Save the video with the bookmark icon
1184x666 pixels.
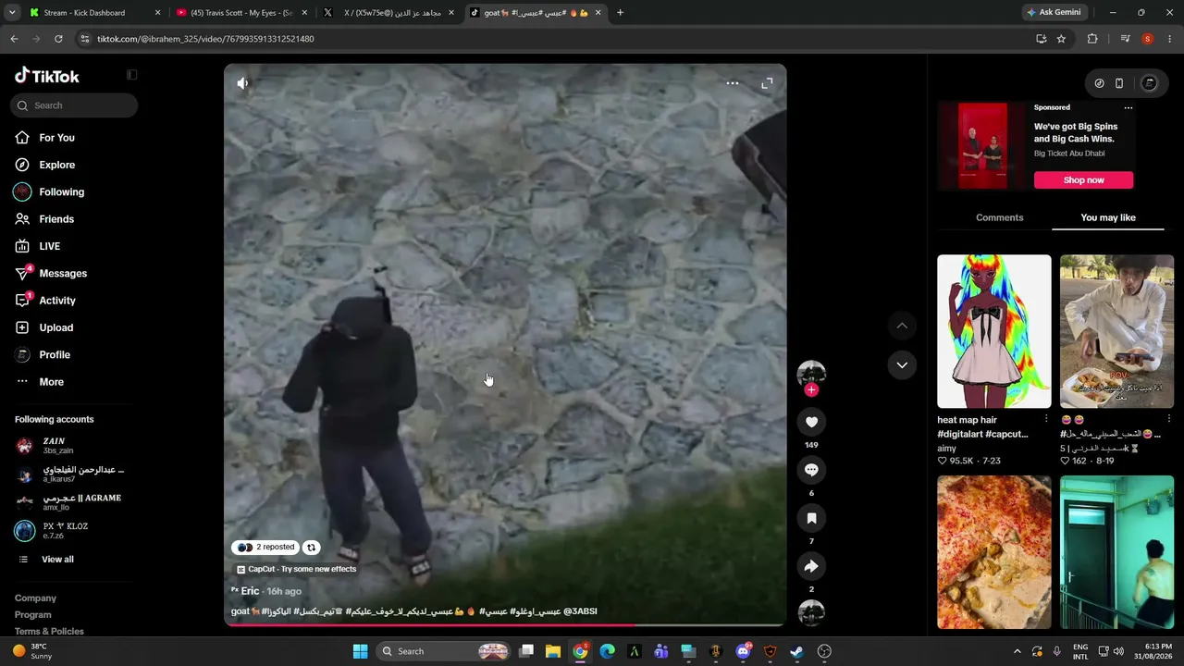coord(811,518)
